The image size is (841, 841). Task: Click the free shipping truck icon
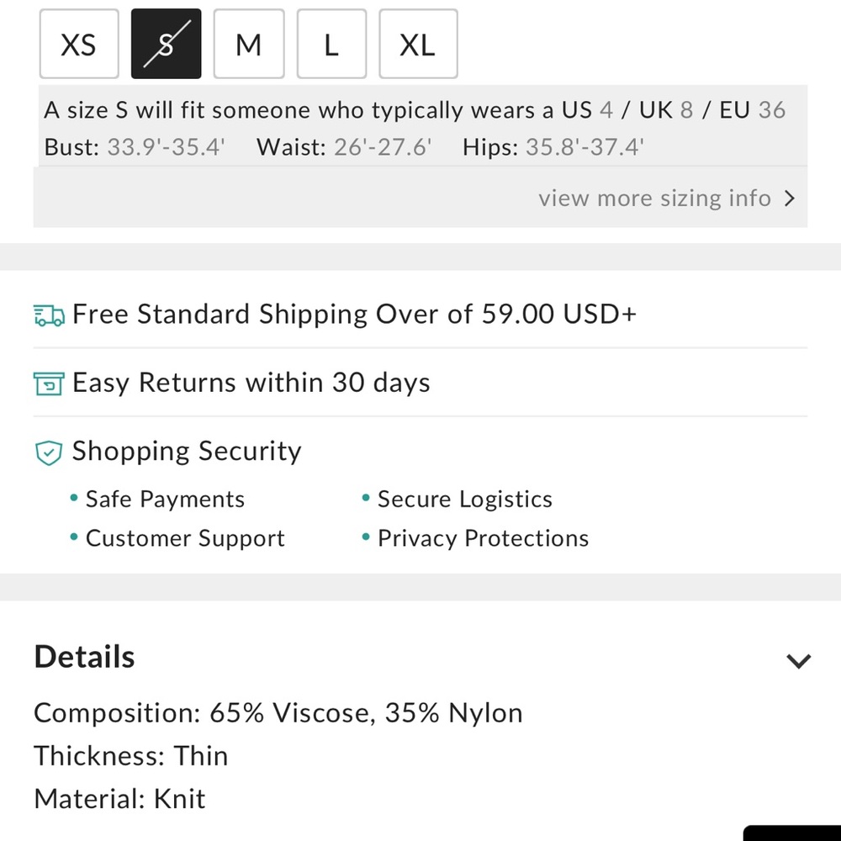click(49, 315)
